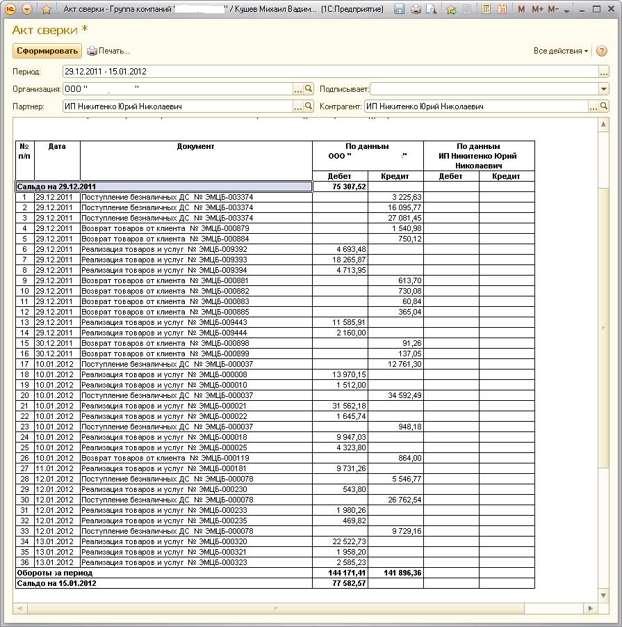
Task: Click the header По данным ИП Никитенко Юрий Николаевич
Action: click(x=478, y=156)
